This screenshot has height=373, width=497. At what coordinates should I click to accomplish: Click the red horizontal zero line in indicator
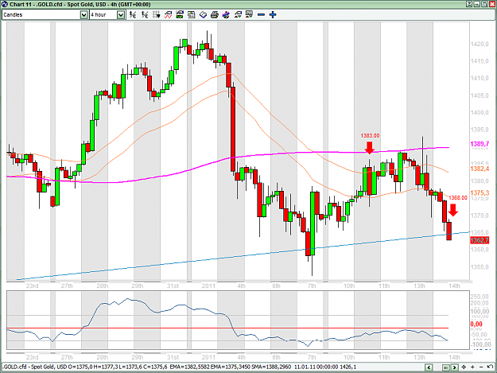coord(227,328)
